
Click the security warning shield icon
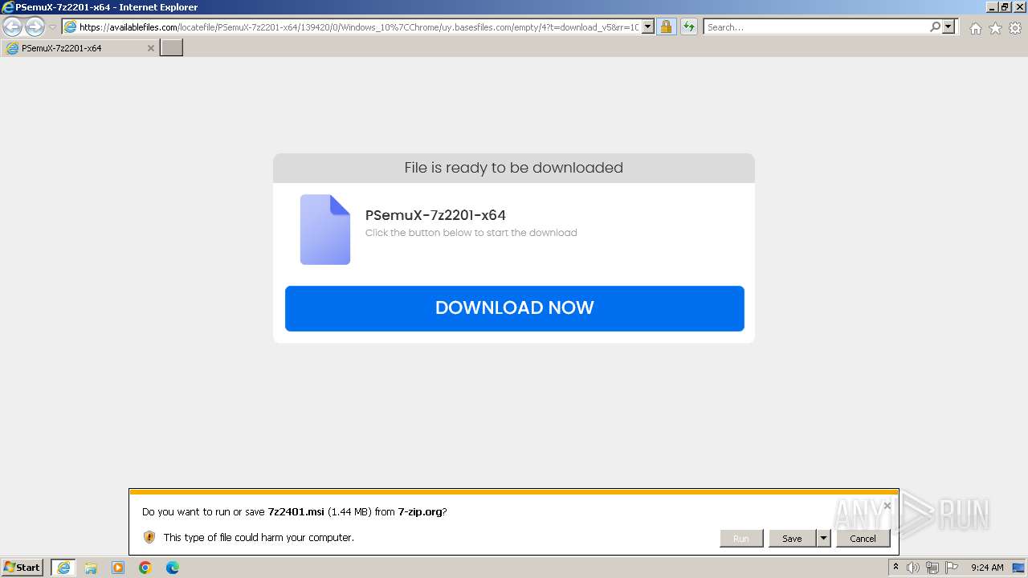[149, 537]
